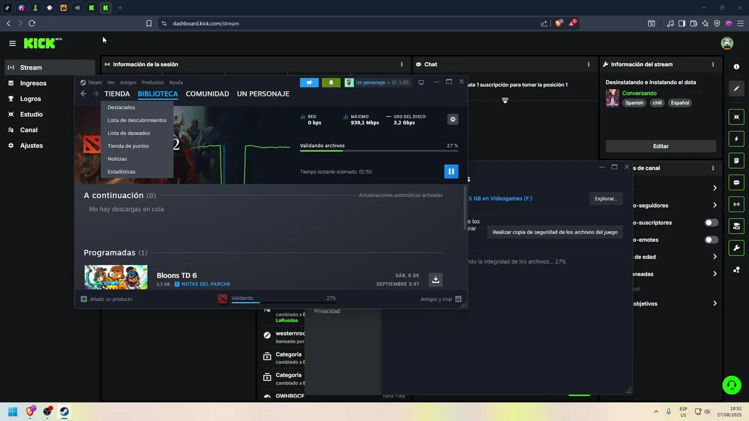Toggle the solo-suscriptores switch

(712, 223)
